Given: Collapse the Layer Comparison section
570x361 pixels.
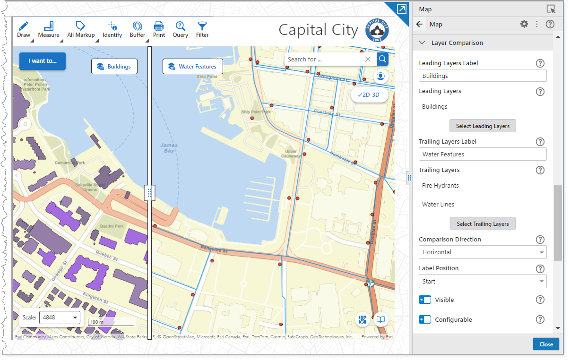Looking at the screenshot, I should 422,43.
